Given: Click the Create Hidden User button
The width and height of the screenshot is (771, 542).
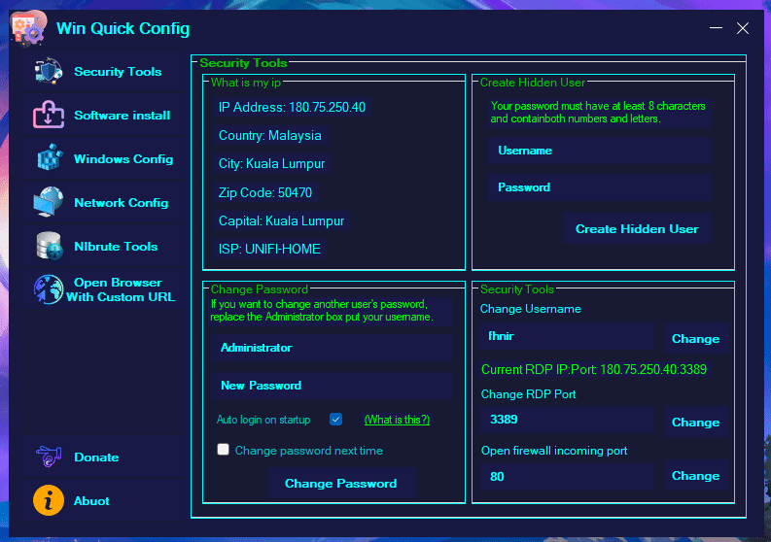Looking at the screenshot, I should coord(637,229).
